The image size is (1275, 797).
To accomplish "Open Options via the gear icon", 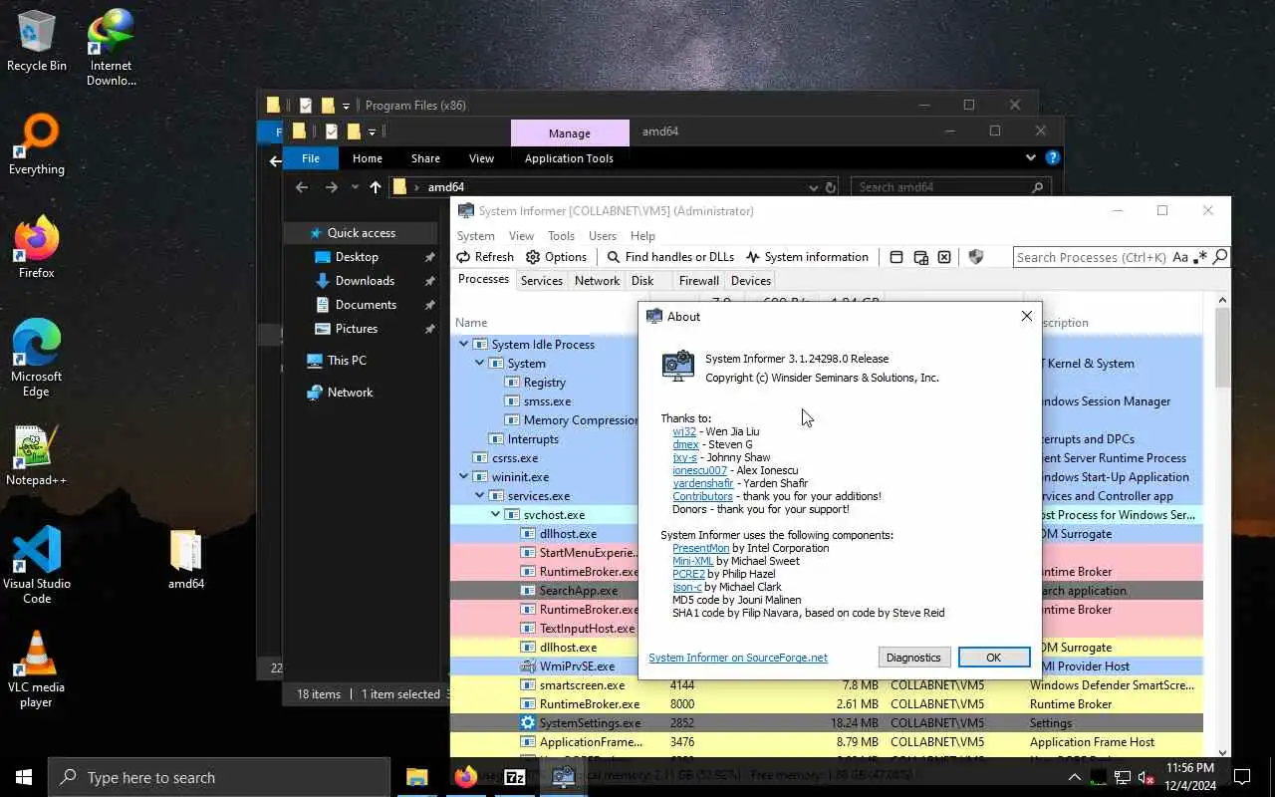I will click(x=556, y=257).
